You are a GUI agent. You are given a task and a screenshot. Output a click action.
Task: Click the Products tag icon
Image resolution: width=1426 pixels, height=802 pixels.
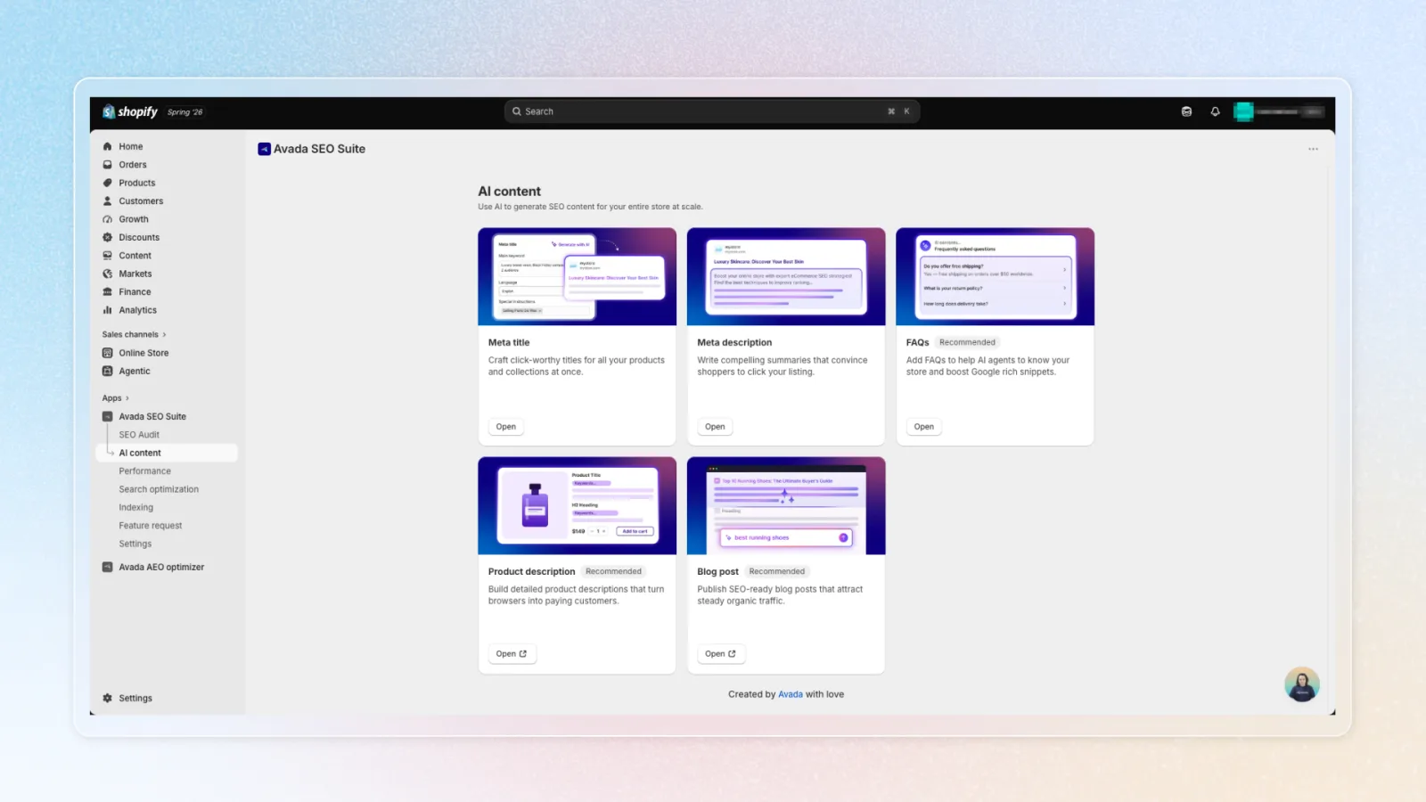coord(107,183)
